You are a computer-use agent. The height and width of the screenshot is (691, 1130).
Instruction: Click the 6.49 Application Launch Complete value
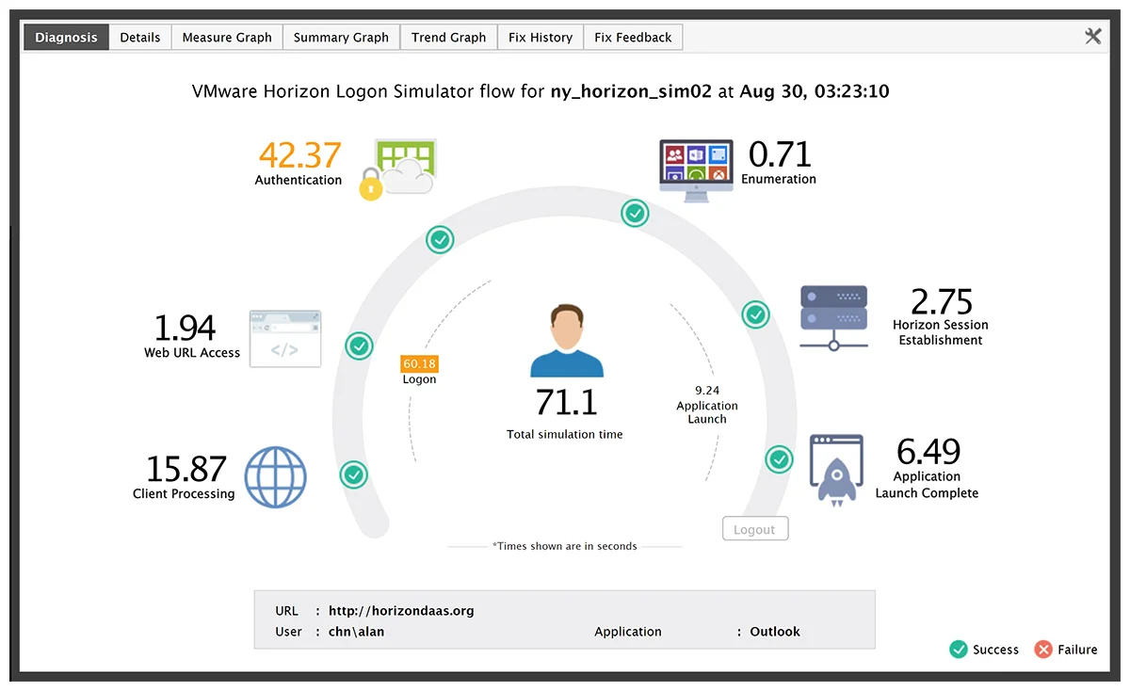click(x=928, y=452)
